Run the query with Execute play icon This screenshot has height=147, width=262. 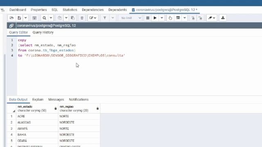(x=155, y=18)
